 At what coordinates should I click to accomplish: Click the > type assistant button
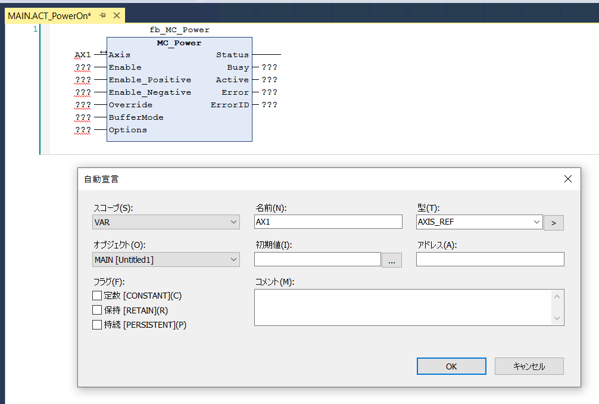click(554, 223)
